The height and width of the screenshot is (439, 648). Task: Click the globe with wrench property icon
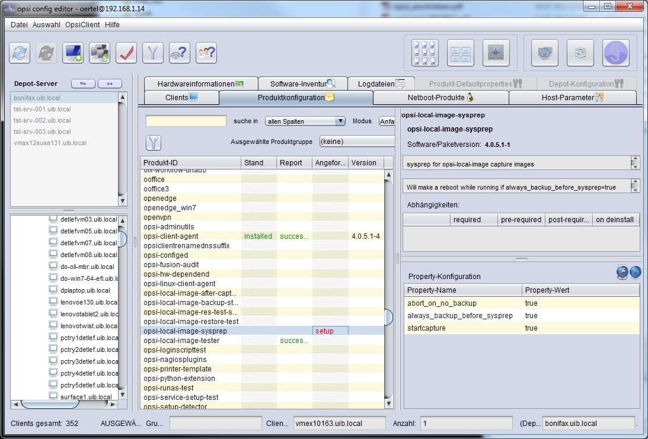622,272
